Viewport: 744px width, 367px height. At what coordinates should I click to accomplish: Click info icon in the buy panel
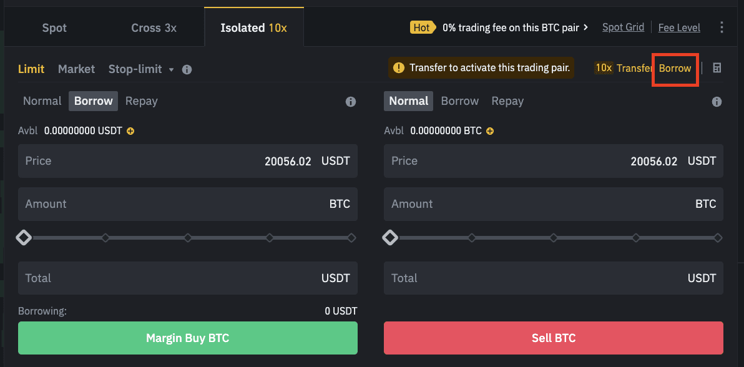coord(351,101)
